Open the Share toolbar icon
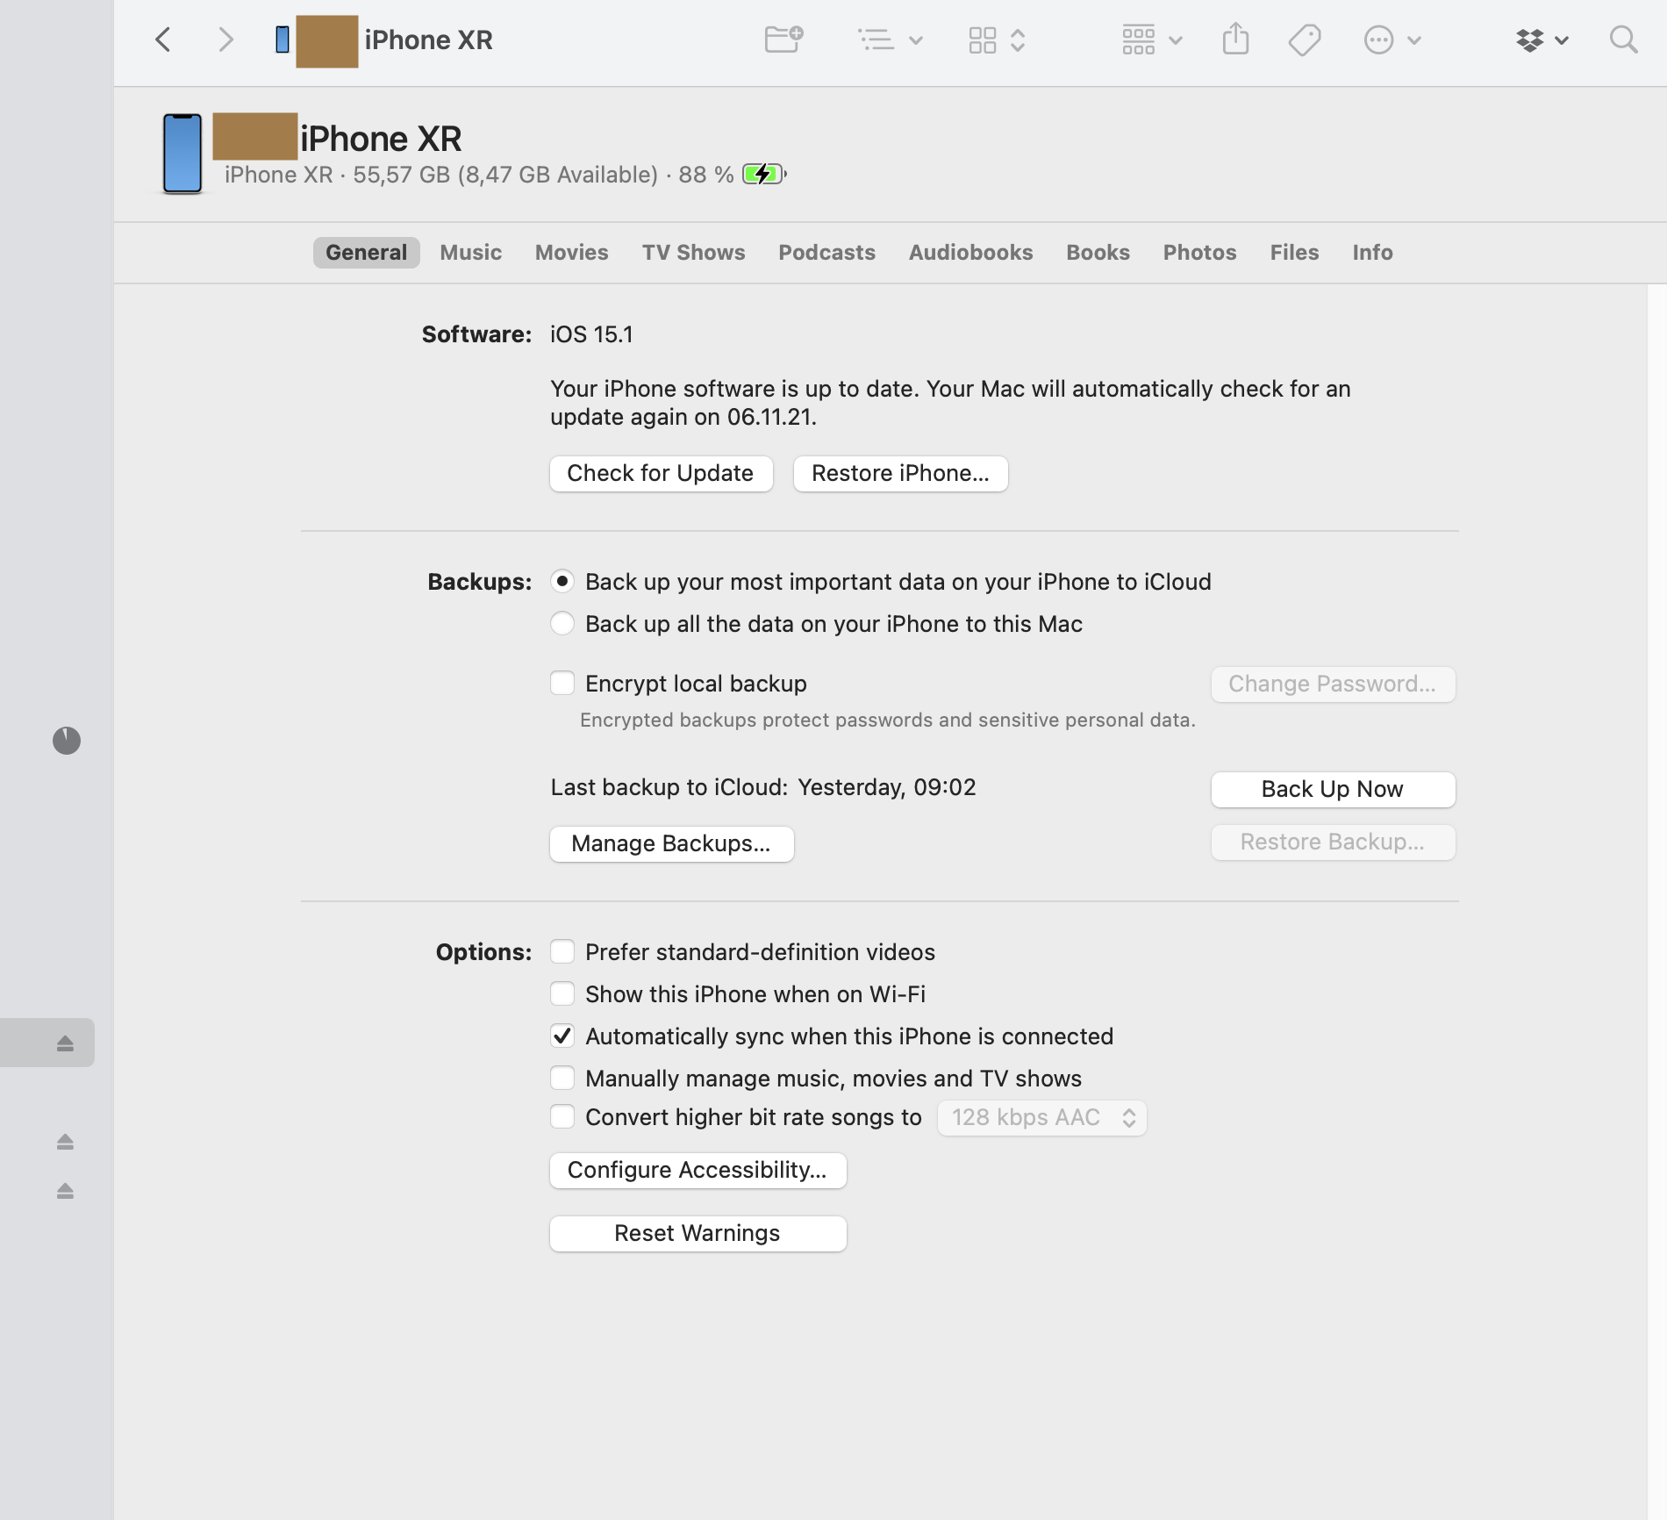This screenshot has width=1667, height=1520. coord(1235,39)
